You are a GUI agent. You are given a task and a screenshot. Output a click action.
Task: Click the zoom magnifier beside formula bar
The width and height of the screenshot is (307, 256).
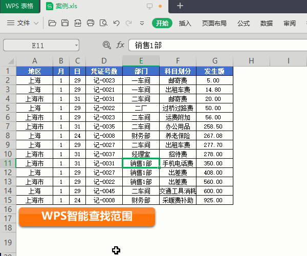click(106, 45)
